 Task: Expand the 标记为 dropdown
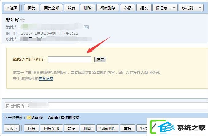point(165,8)
